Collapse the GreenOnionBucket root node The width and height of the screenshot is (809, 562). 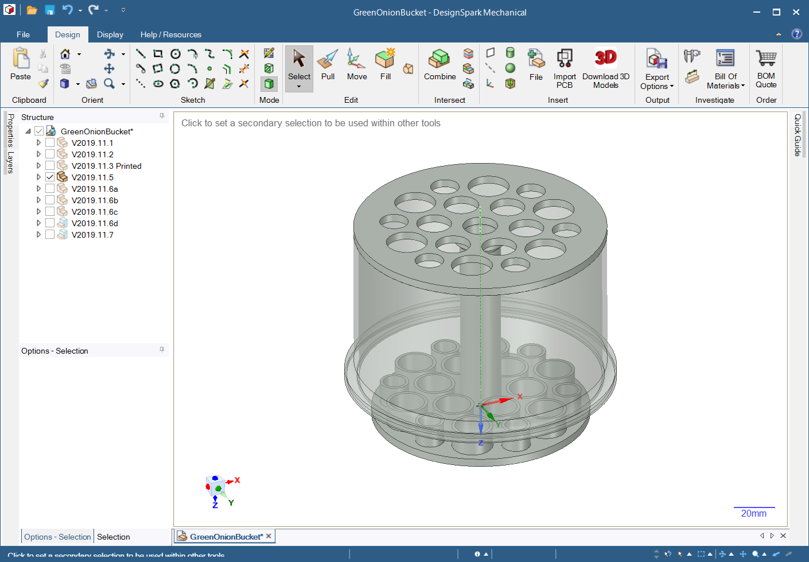[28, 131]
